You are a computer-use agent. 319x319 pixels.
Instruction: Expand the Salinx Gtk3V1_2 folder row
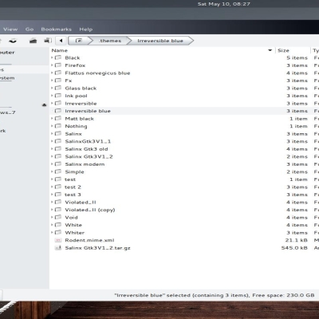tap(52, 156)
